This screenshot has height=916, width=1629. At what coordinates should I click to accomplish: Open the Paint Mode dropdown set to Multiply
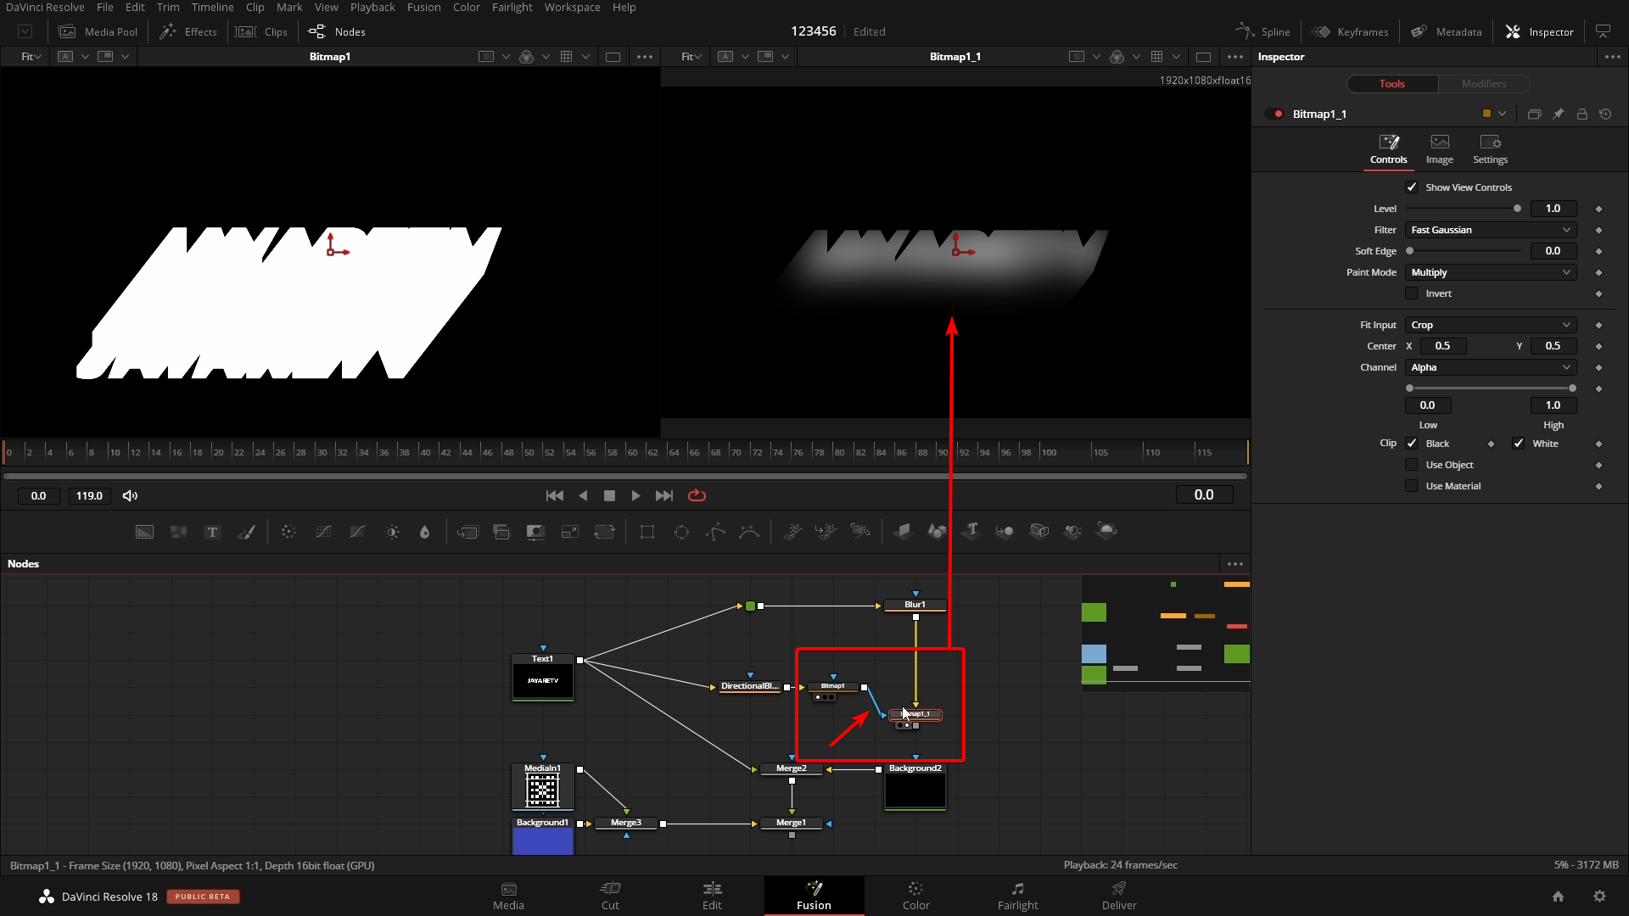pos(1490,272)
